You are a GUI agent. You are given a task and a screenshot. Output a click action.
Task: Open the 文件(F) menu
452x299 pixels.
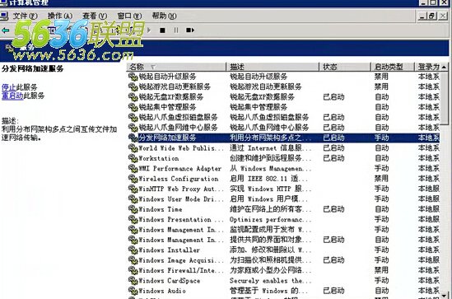click(25, 16)
